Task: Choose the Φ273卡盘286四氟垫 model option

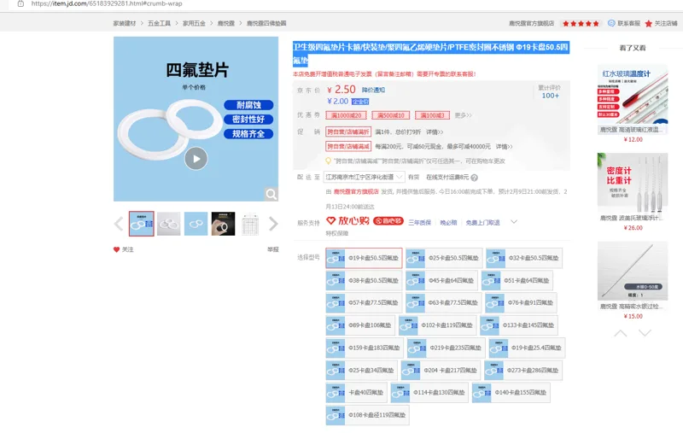Action: tap(523, 371)
